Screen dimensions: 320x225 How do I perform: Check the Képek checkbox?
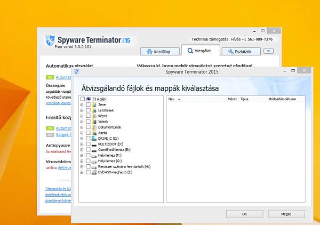(x=88, y=116)
